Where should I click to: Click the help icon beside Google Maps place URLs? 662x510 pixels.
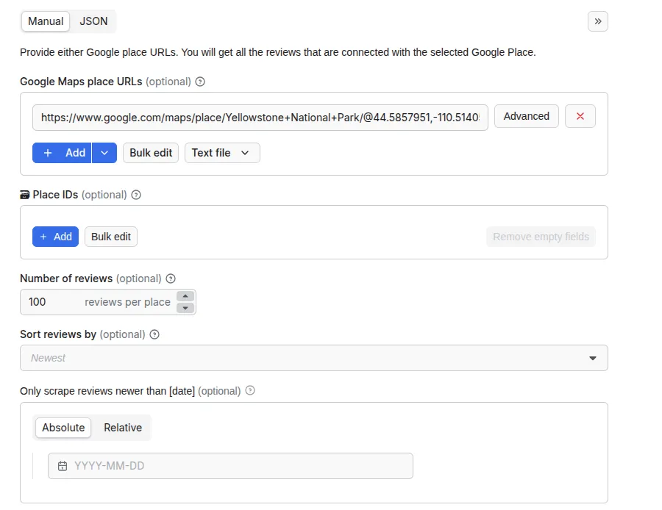[x=199, y=82]
